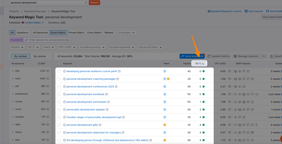Viewport: 282px width, 144px height.
Task: Click the Update metrics button
Action: point(218,56)
